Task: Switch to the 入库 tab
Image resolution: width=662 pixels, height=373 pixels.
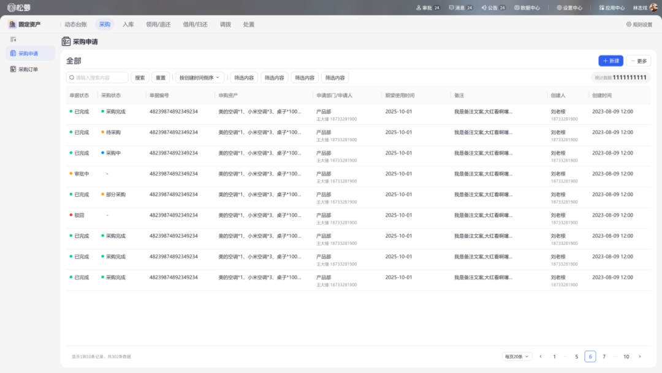Action: [x=128, y=25]
